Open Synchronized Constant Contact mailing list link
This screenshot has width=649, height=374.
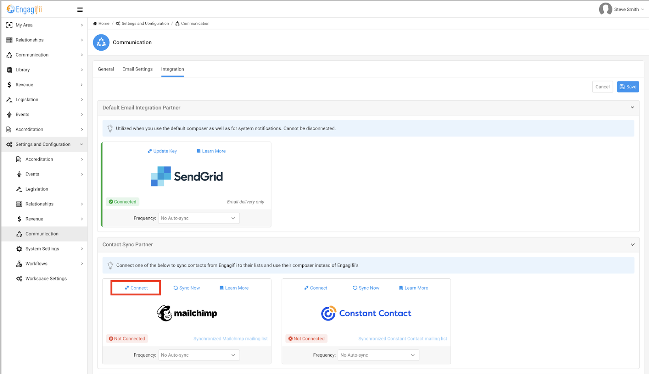click(x=403, y=339)
